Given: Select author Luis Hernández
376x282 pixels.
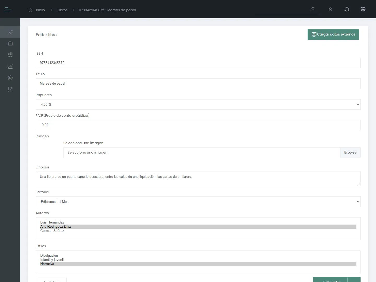Looking at the screenshot, I should tap(198, 222).
